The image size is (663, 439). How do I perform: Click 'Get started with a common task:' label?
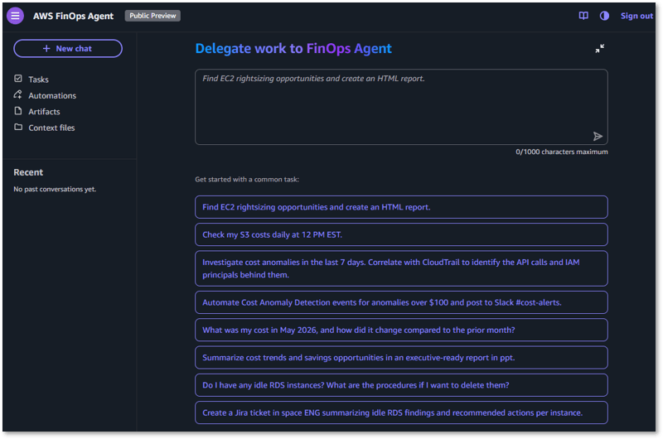click(247, 180)
